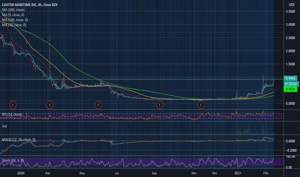Click the 2020 label on time axis
Image resolution: width=300 pixels, height=177 pixels.
(21, 173)
